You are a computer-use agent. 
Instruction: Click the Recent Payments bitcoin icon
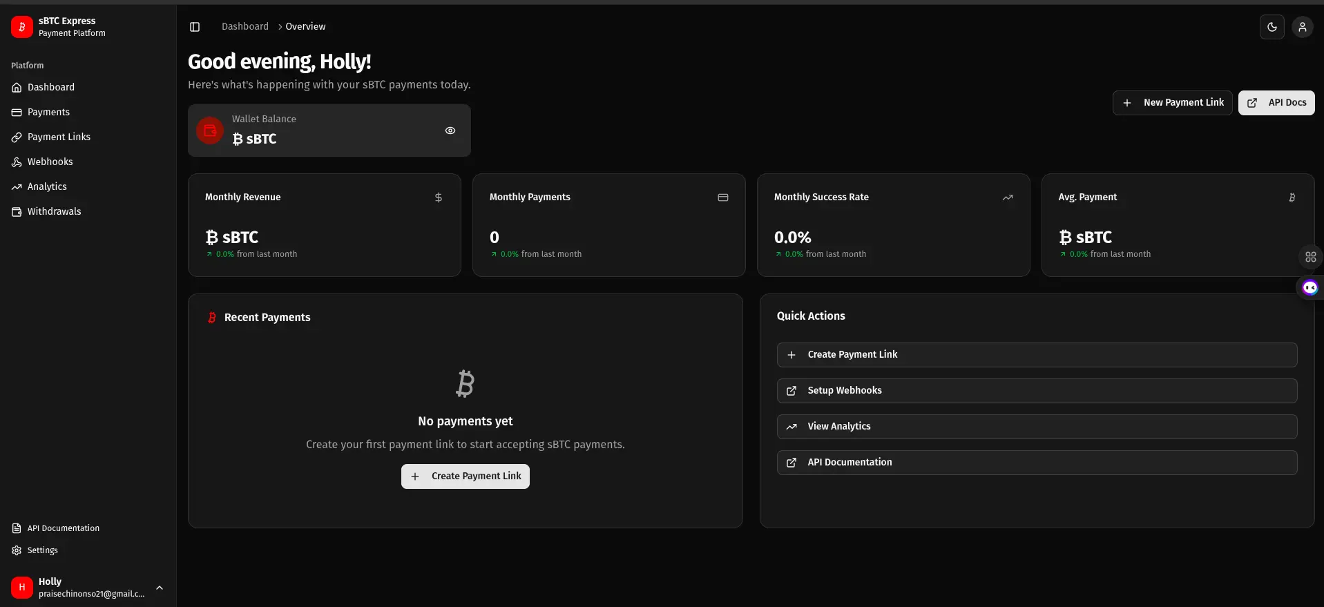click(212, 318)
